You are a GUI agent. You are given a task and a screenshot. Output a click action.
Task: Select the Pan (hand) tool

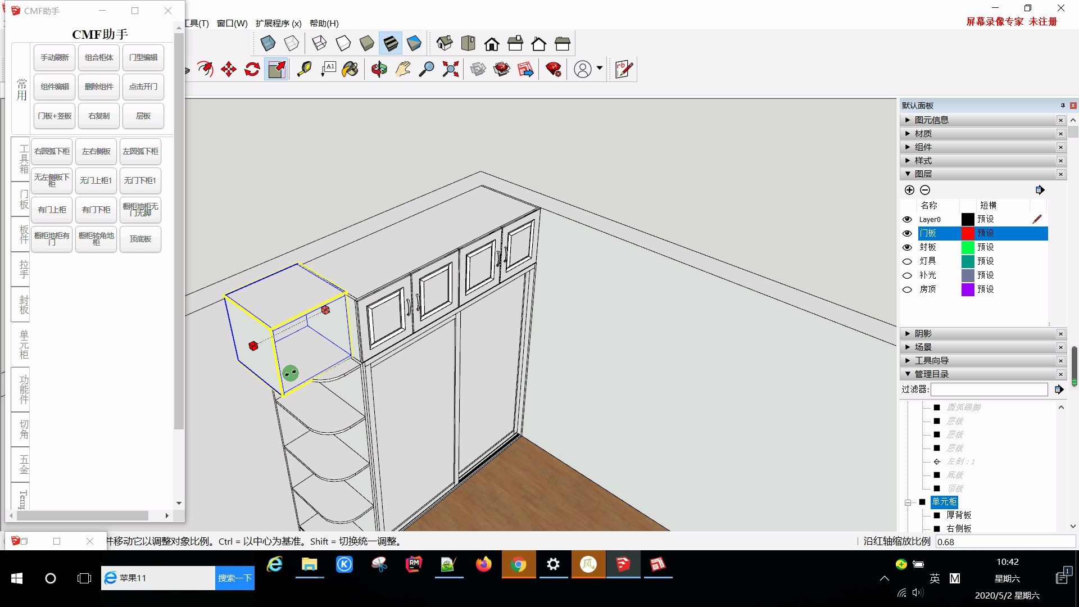(x=403, y=69)
